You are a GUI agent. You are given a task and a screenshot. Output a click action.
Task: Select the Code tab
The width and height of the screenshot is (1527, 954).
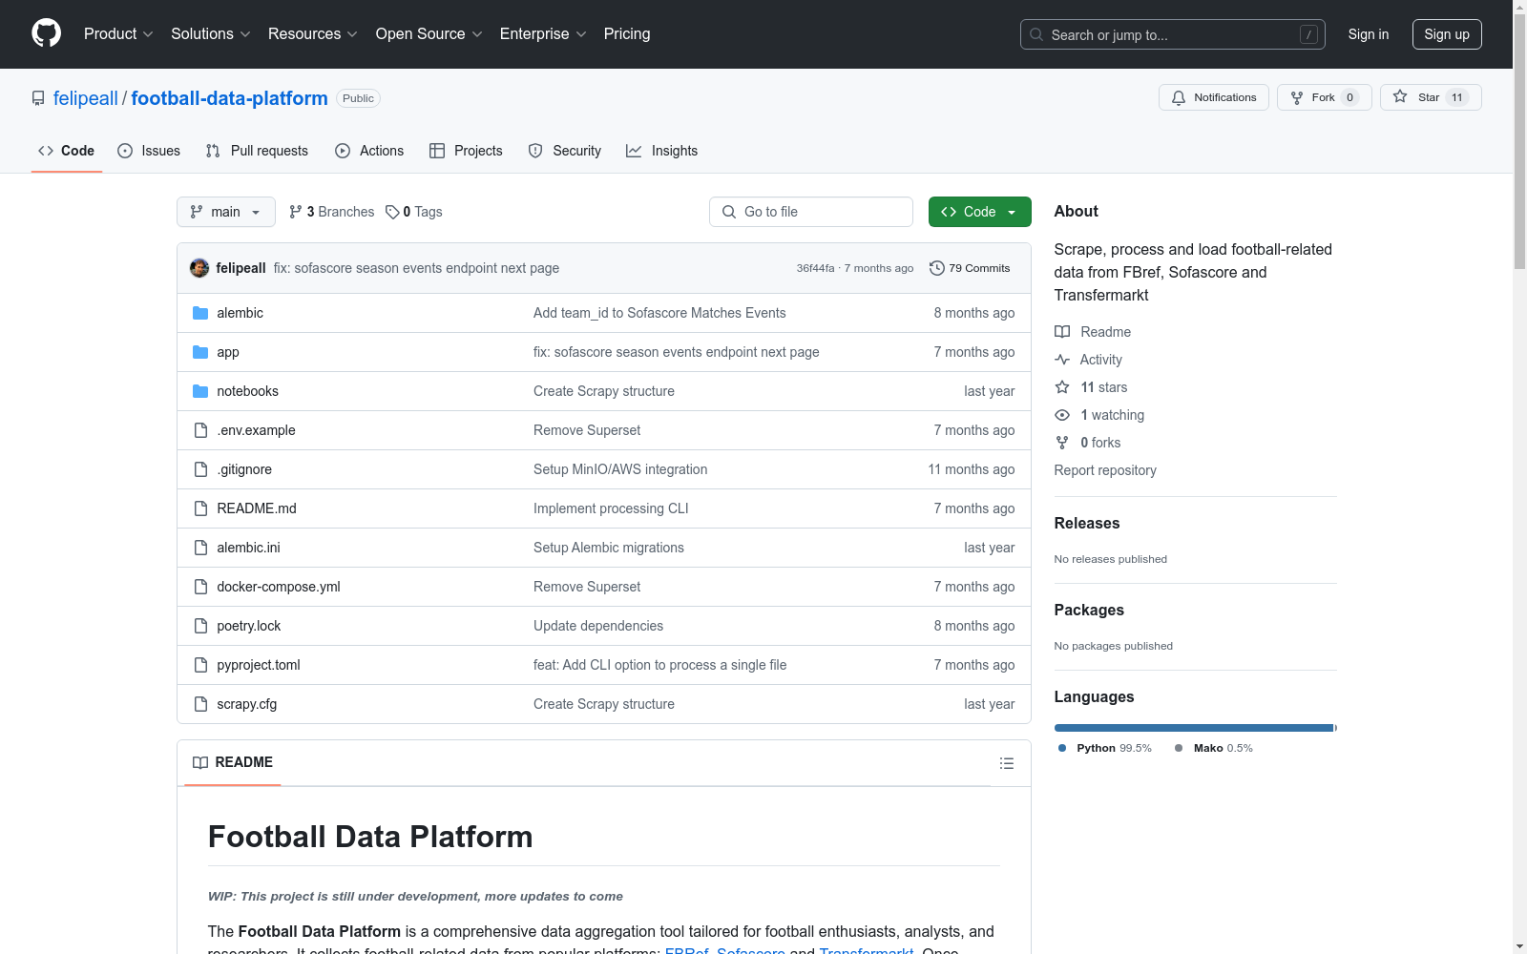pos(66,151)
